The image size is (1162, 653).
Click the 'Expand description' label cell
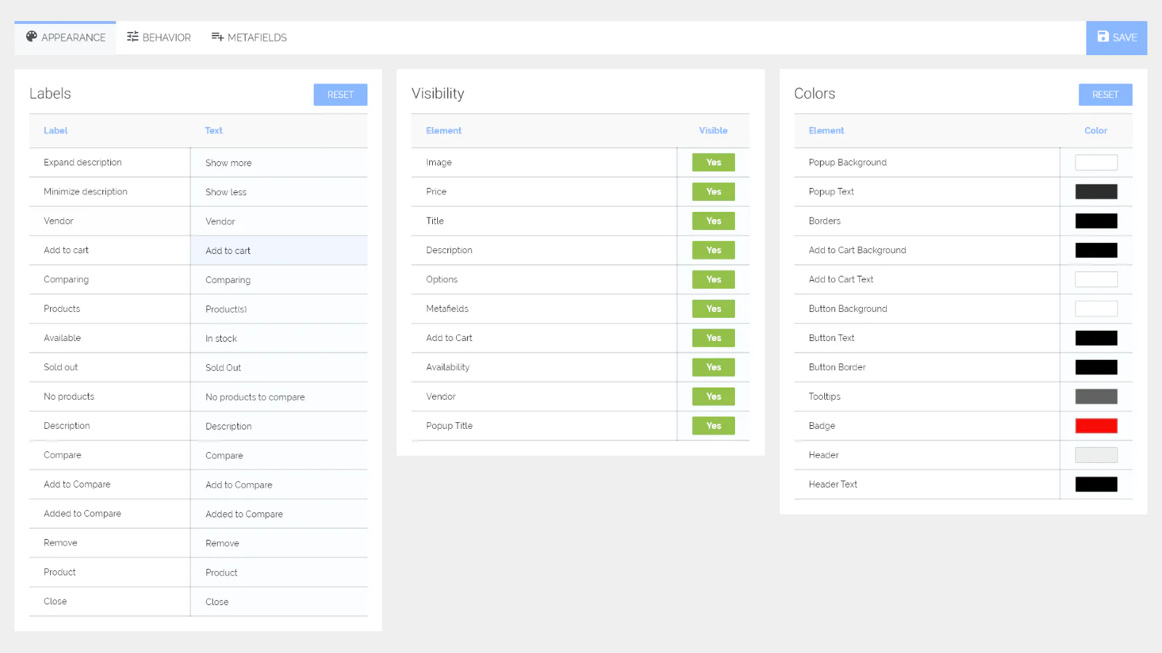[x=110, y=163]
